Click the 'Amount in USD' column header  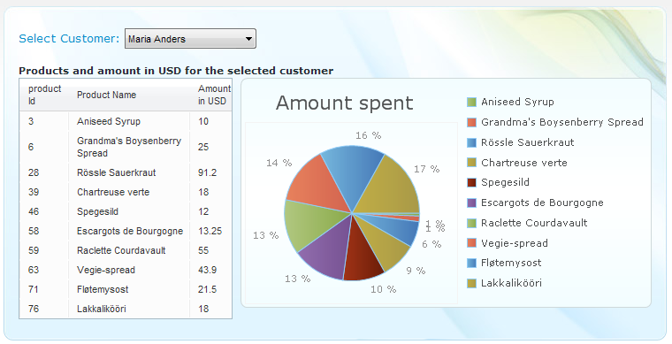coord(214,95)
